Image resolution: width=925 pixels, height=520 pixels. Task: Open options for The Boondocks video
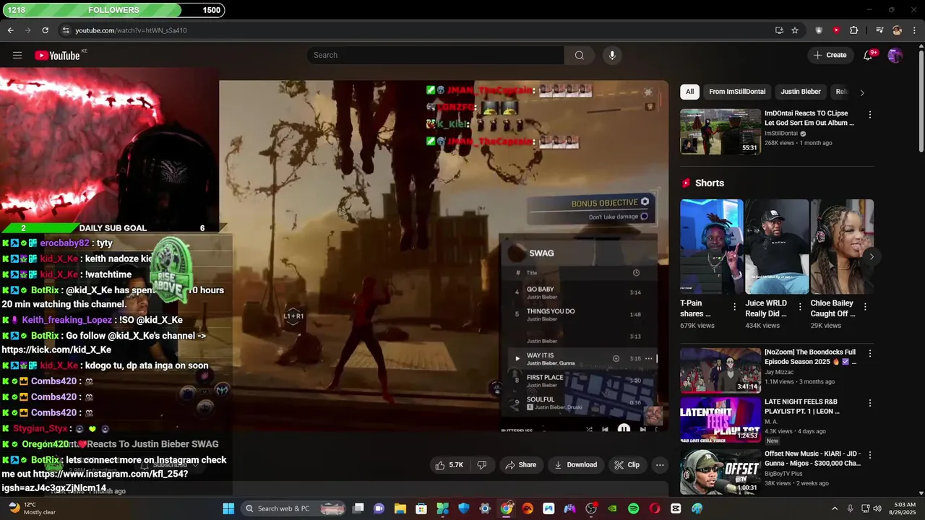coord(870,354)
